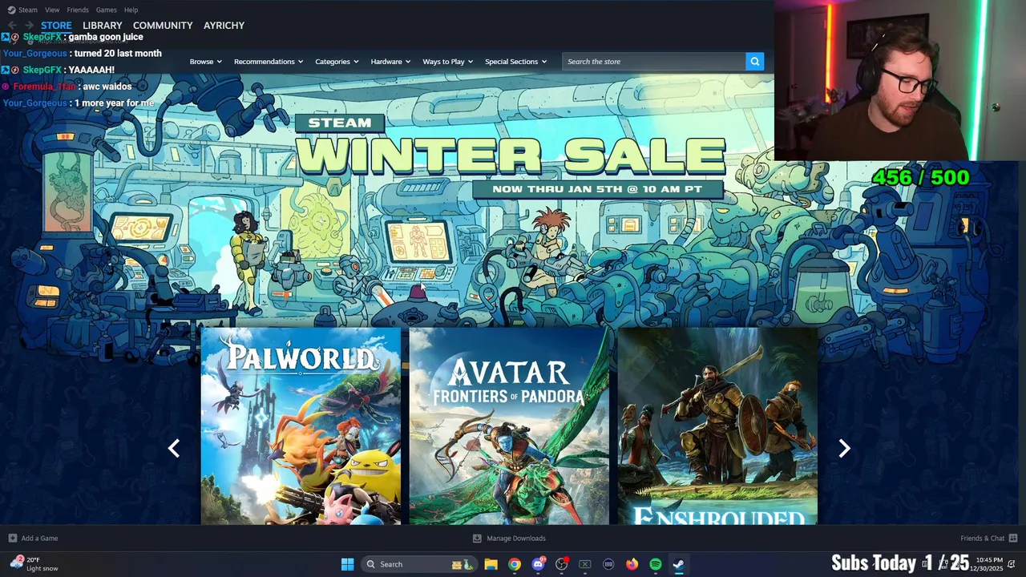Open Spotify from taskbar
The image size is (1026, 577).
coord(656,564)
